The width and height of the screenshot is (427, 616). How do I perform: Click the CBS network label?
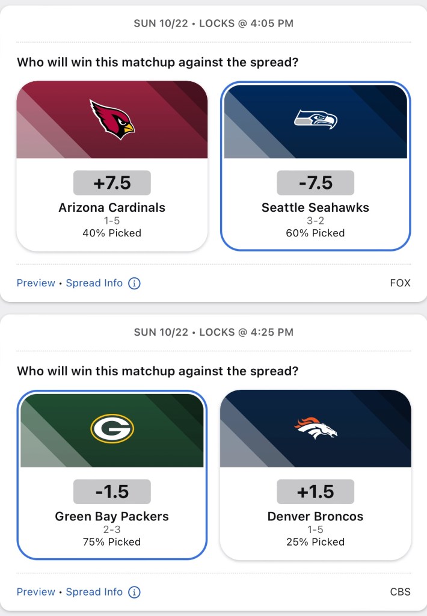click(x=400, y=592)
